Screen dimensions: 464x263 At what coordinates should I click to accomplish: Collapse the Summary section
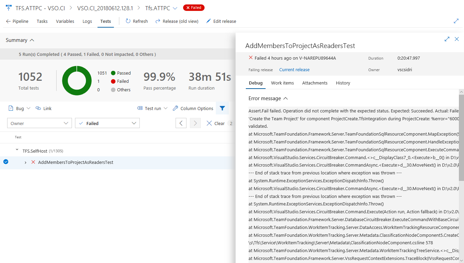click(x=20, y=40)
